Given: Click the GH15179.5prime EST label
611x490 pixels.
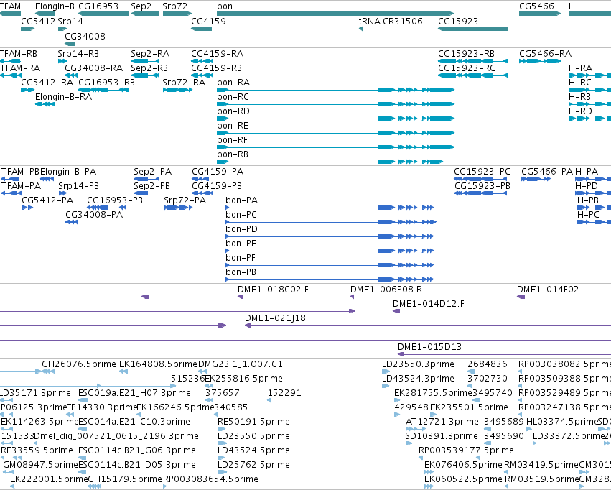Looking at the screenshot, I should pos(125,479).
